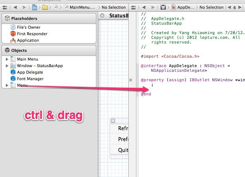
Task: Go back in assistant editor jump bar
Action: (x=144, y=7)
